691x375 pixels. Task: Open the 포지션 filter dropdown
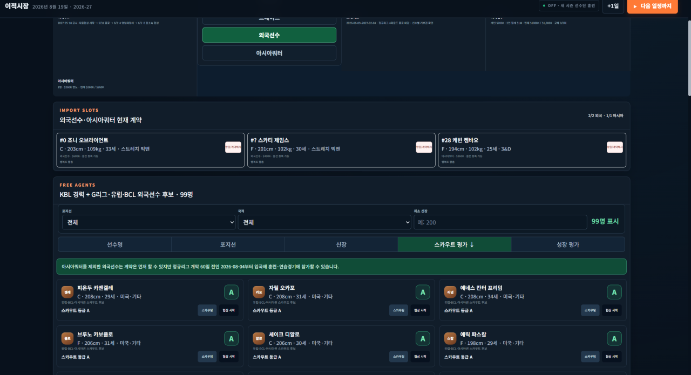[148, 222]
